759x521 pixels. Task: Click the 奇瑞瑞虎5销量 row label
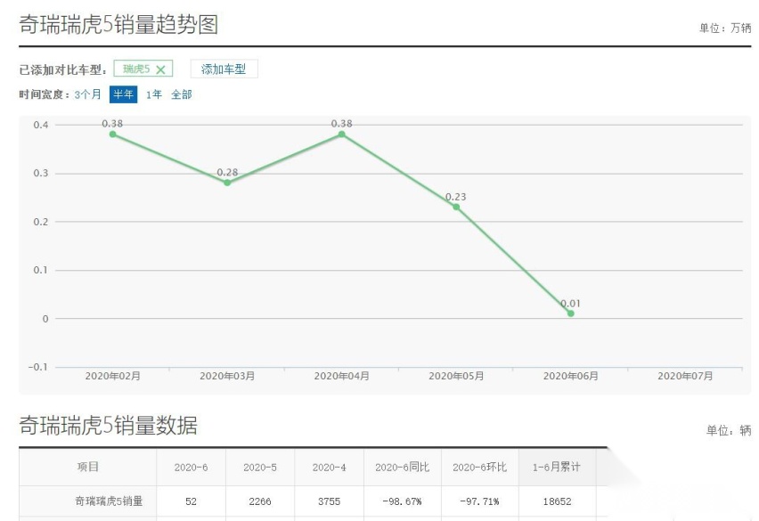[x=109, y=501]
